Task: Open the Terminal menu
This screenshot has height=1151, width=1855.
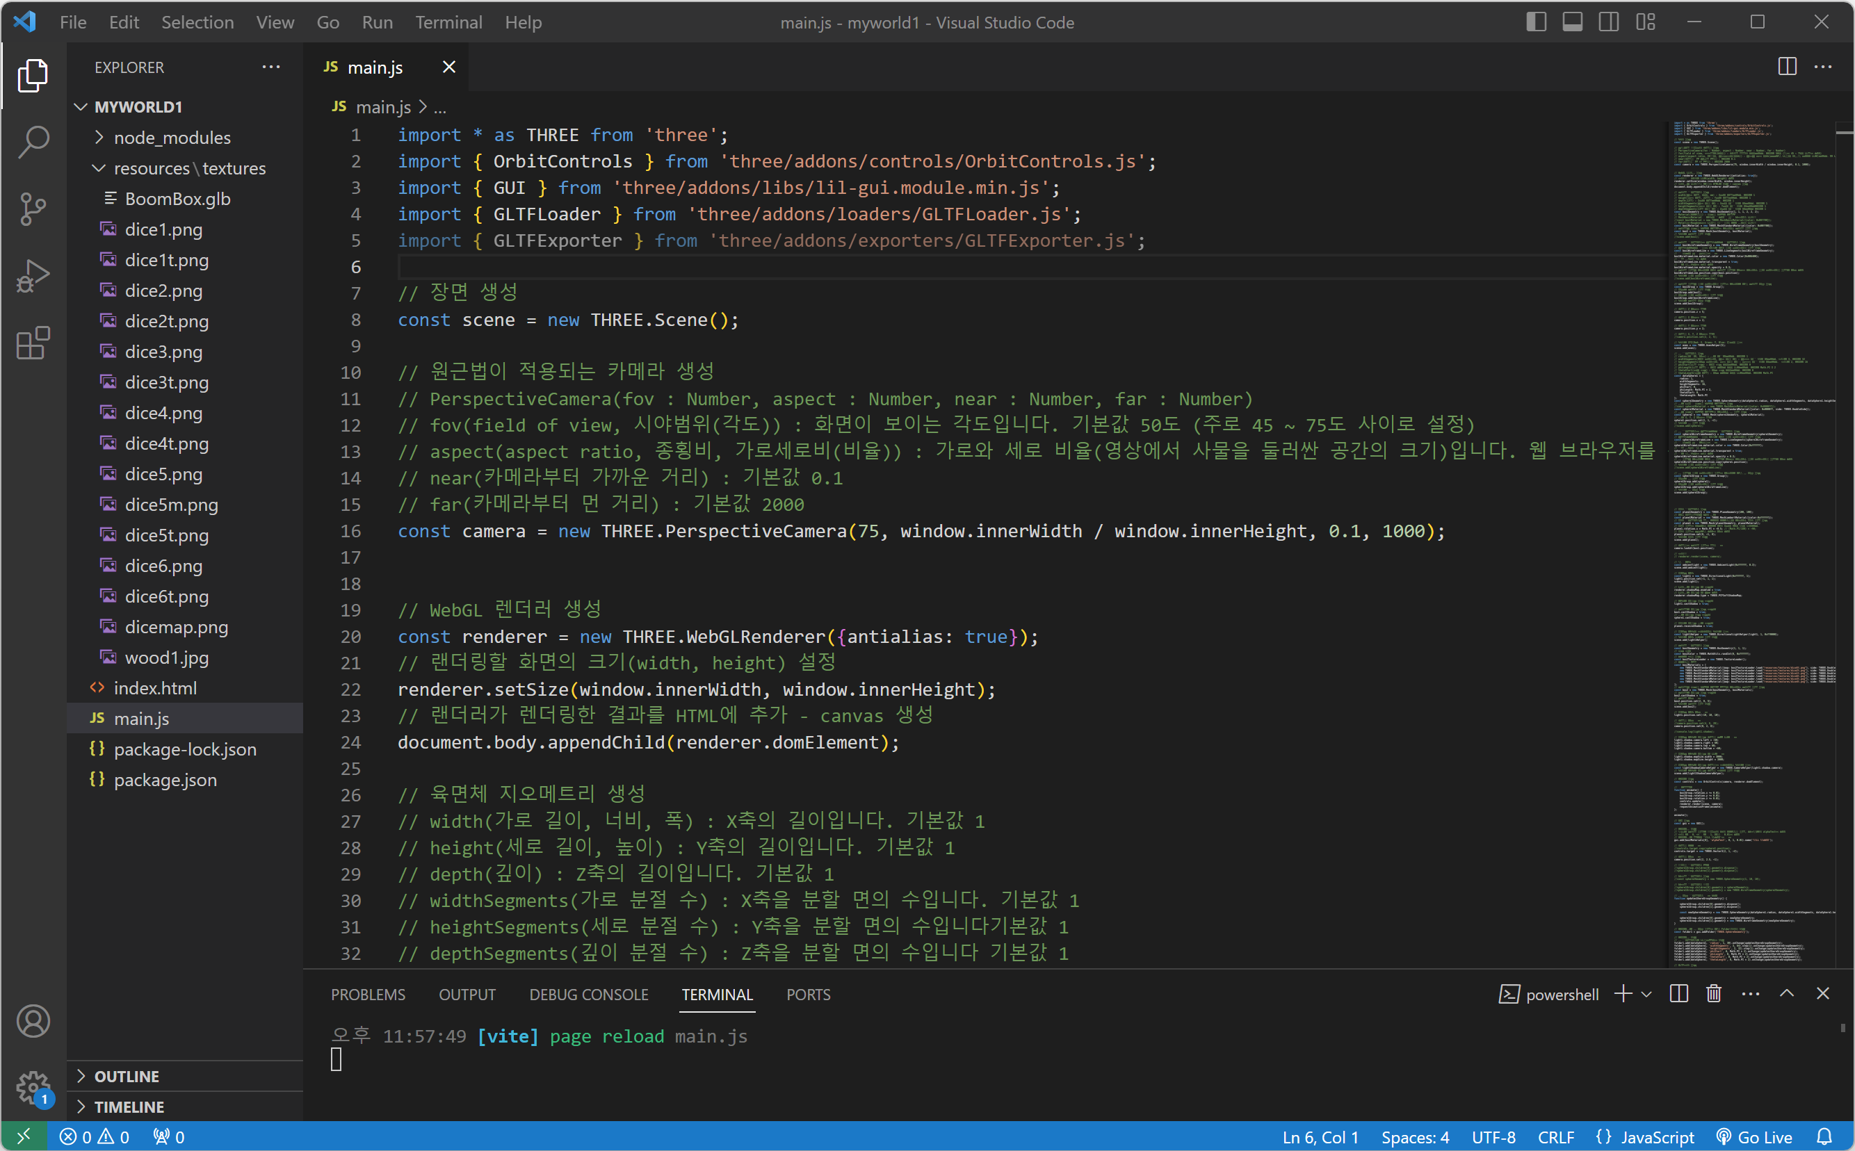Action: coord(448,22)
